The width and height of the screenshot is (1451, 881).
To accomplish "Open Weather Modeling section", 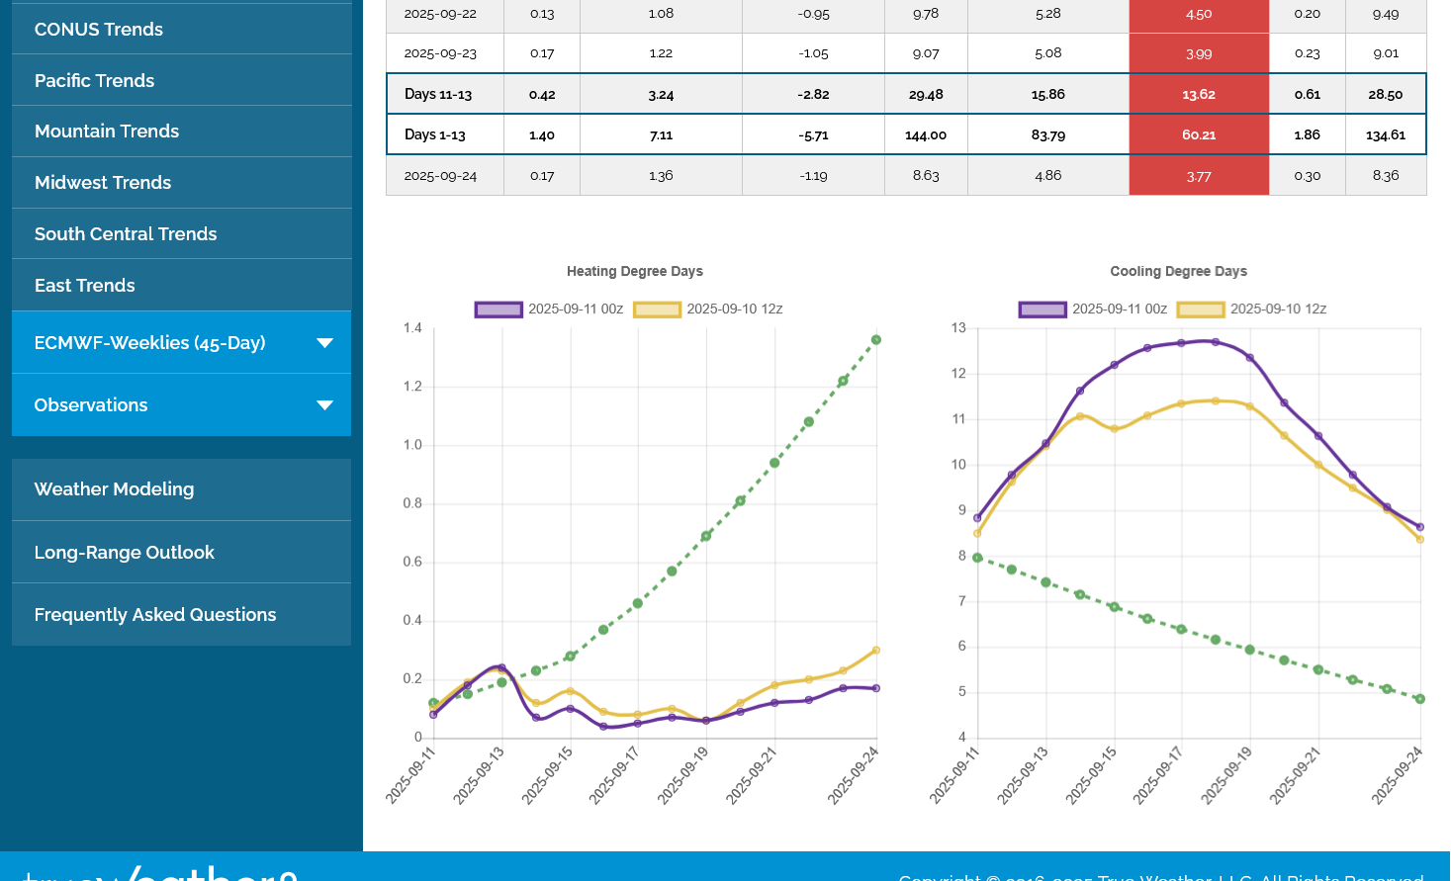I will [x=114, y=489].
